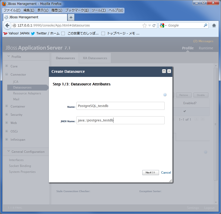Open a new browser tab with plus button
The image size is (221, 214).
click(71, 17)
